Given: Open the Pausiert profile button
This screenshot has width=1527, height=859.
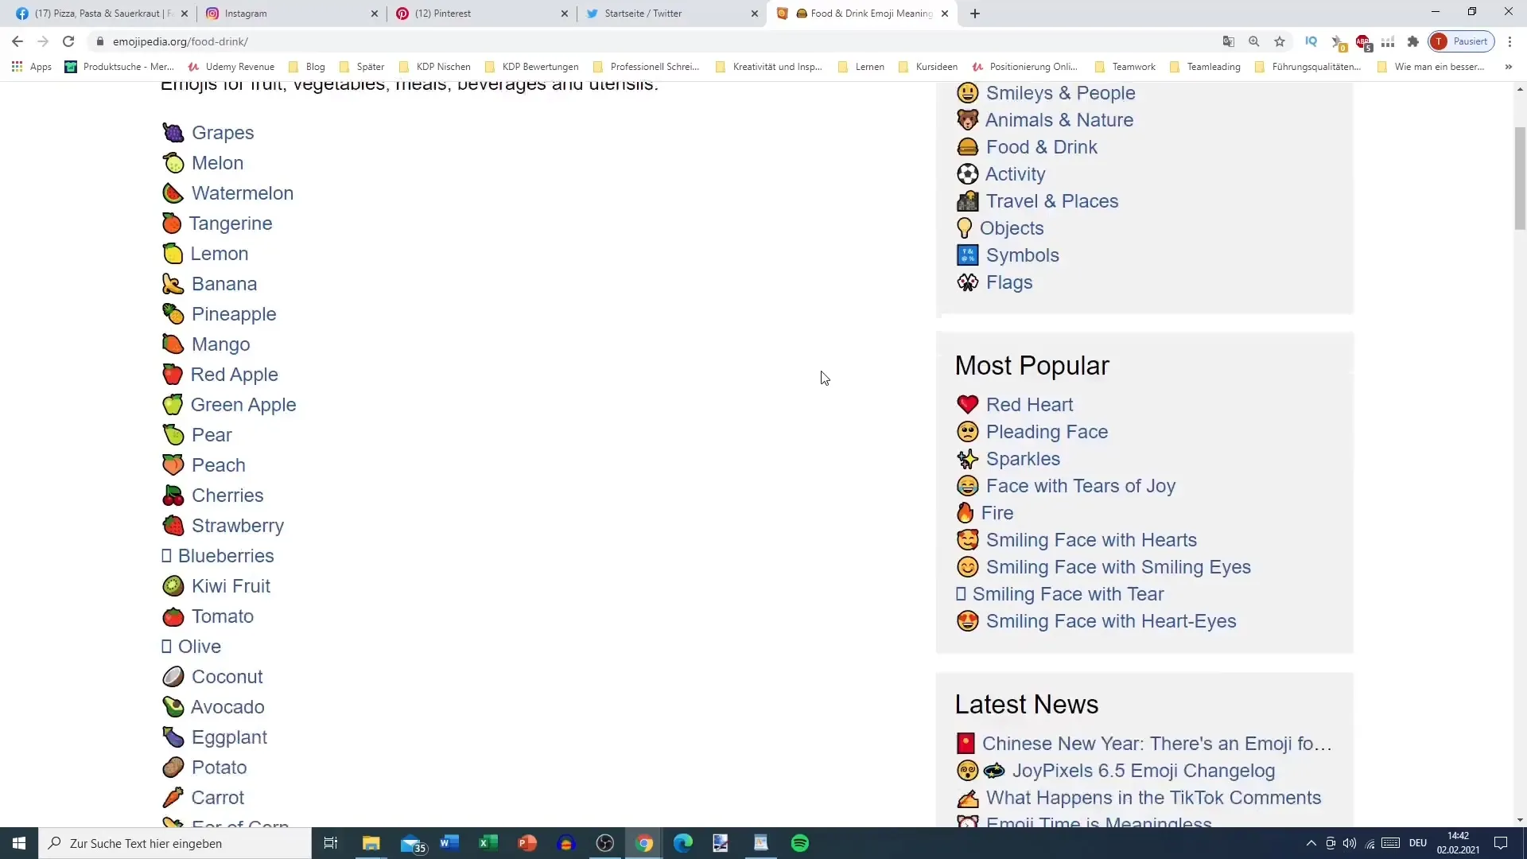Looking at the screenshot, I should [x=1461, y=41].
